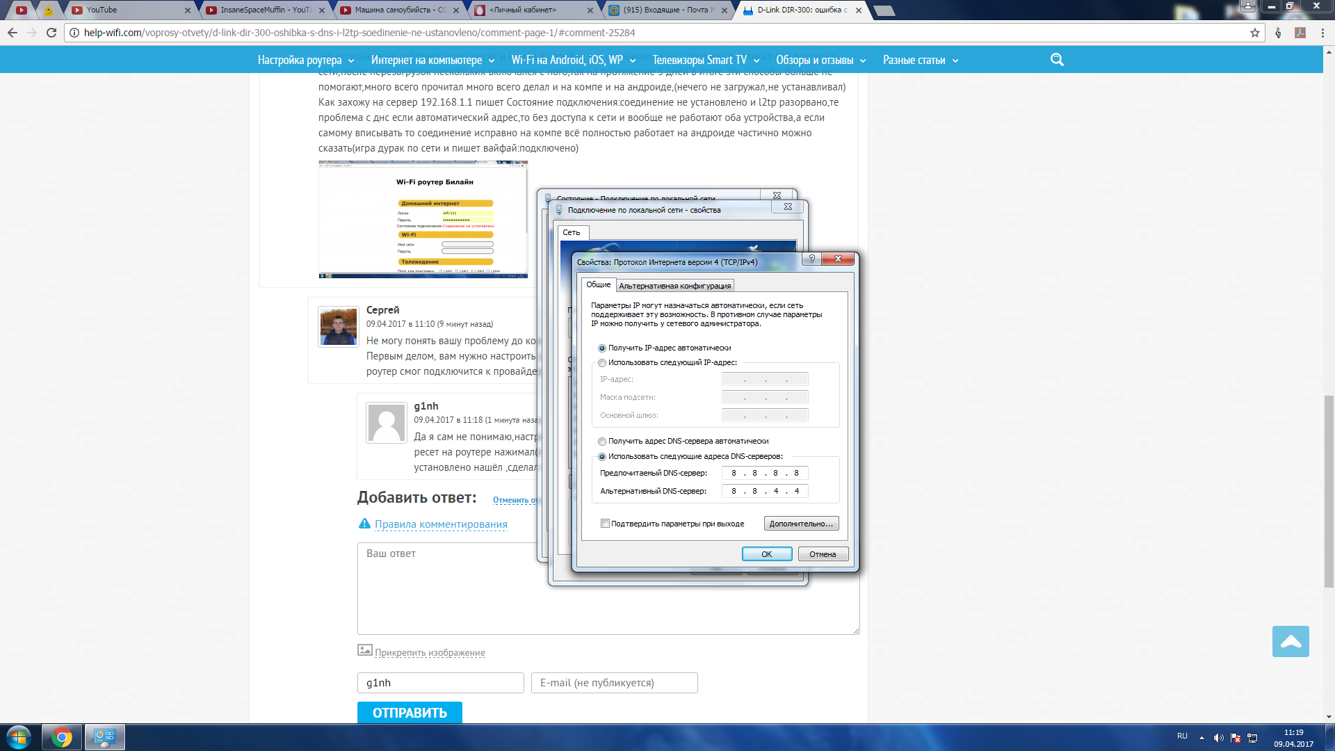
Task: Open the Альтернативная конфигурация tab
Action: (674, 286)
